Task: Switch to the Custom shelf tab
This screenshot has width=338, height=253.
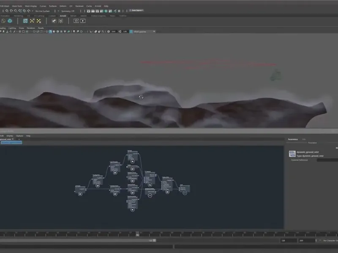Action: (52, 16)
